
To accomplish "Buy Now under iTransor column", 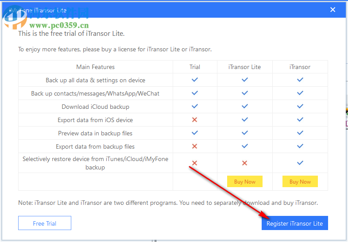I will 300,181.
